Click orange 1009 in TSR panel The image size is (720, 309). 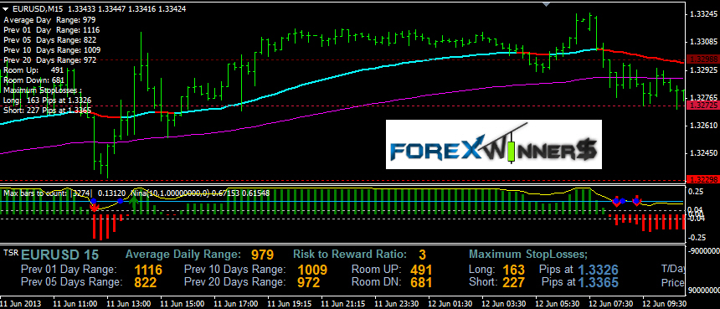[312, 270]
